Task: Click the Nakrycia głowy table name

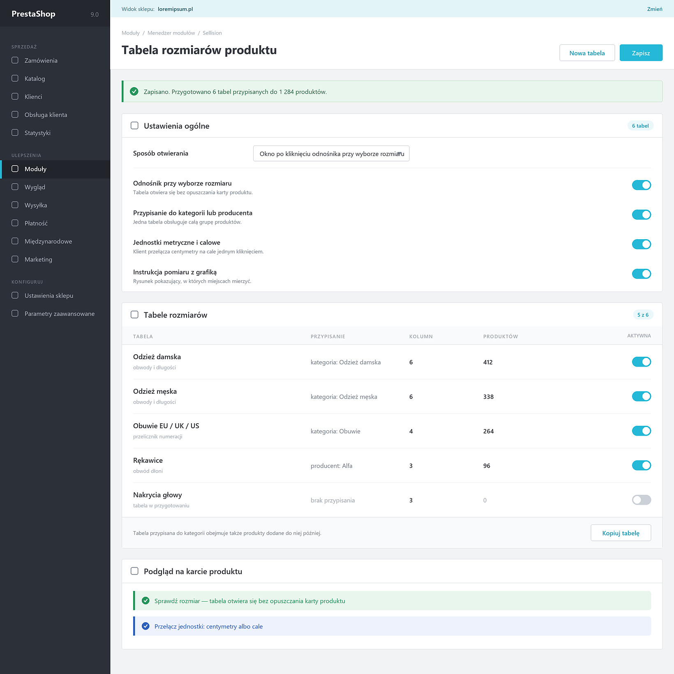Action: (x=157, y=495)
